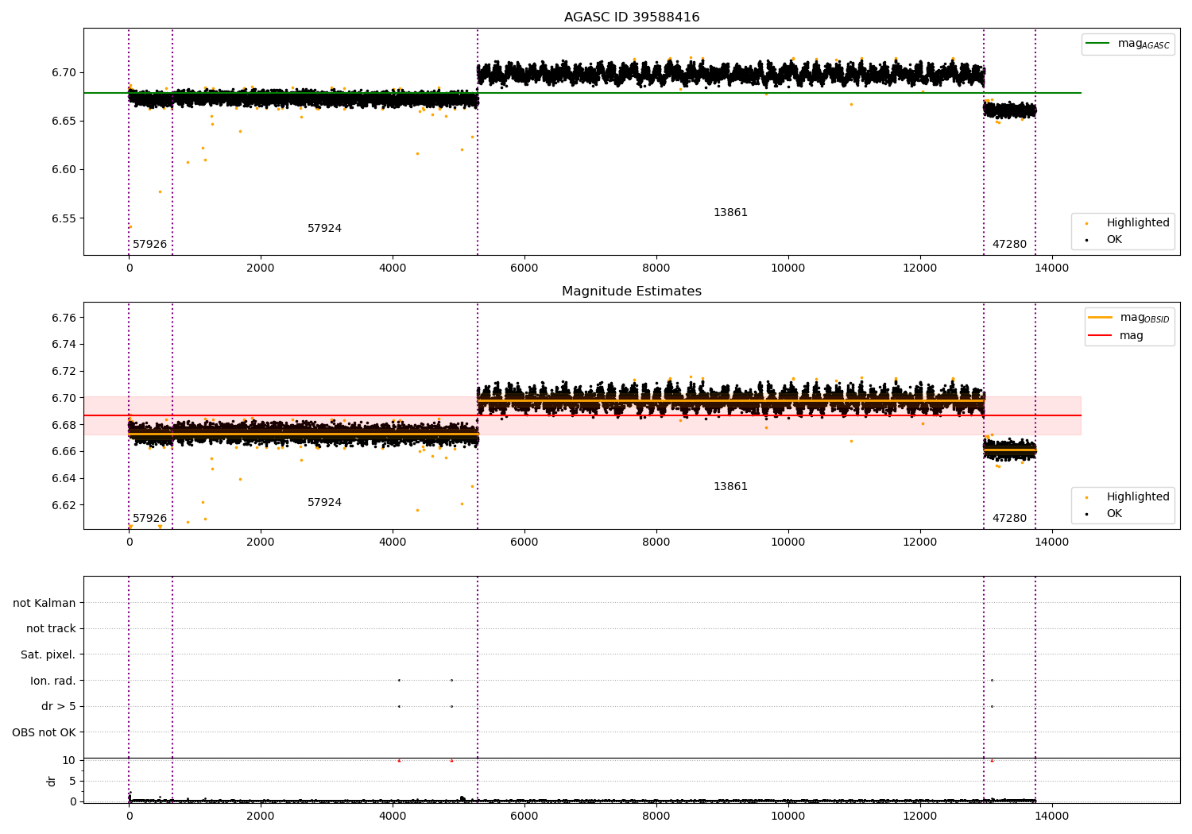Click the 'dr' y-axis label
Image resolution: width=1192 pixels, height=834 pixels.
point(52,781)
